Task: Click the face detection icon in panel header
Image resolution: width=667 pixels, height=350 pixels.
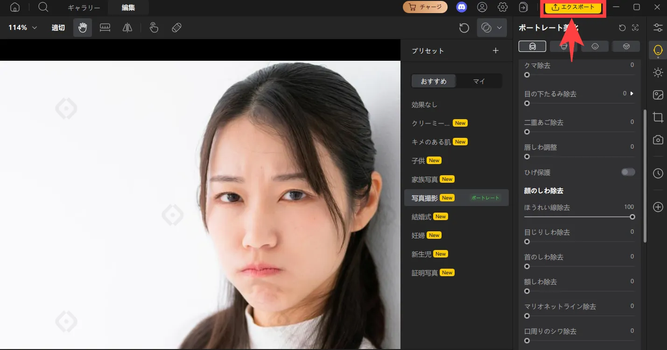Action: coord(635,28)
